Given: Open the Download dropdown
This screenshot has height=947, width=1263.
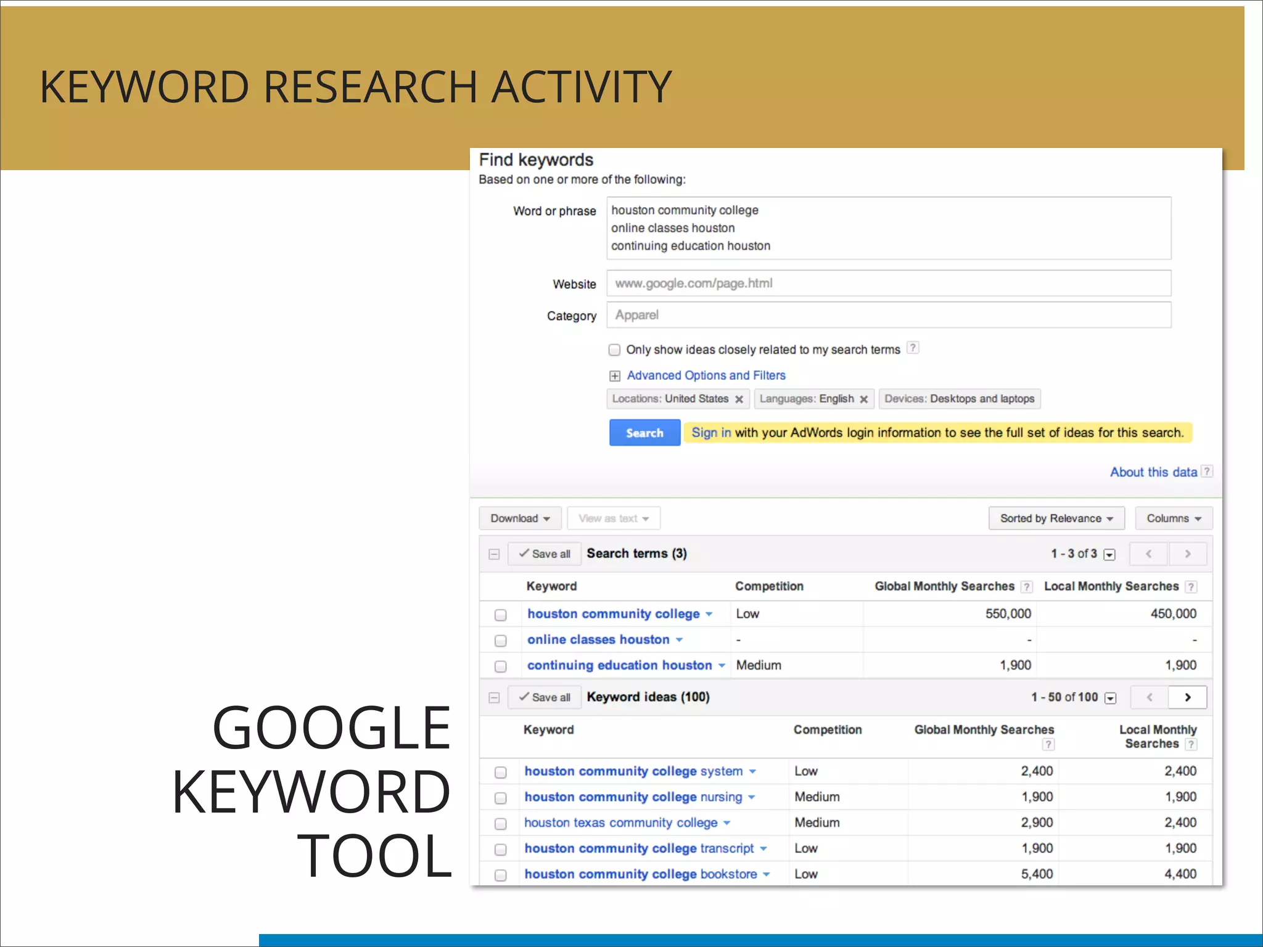Looking at the screenshot, I should point(520,519).
